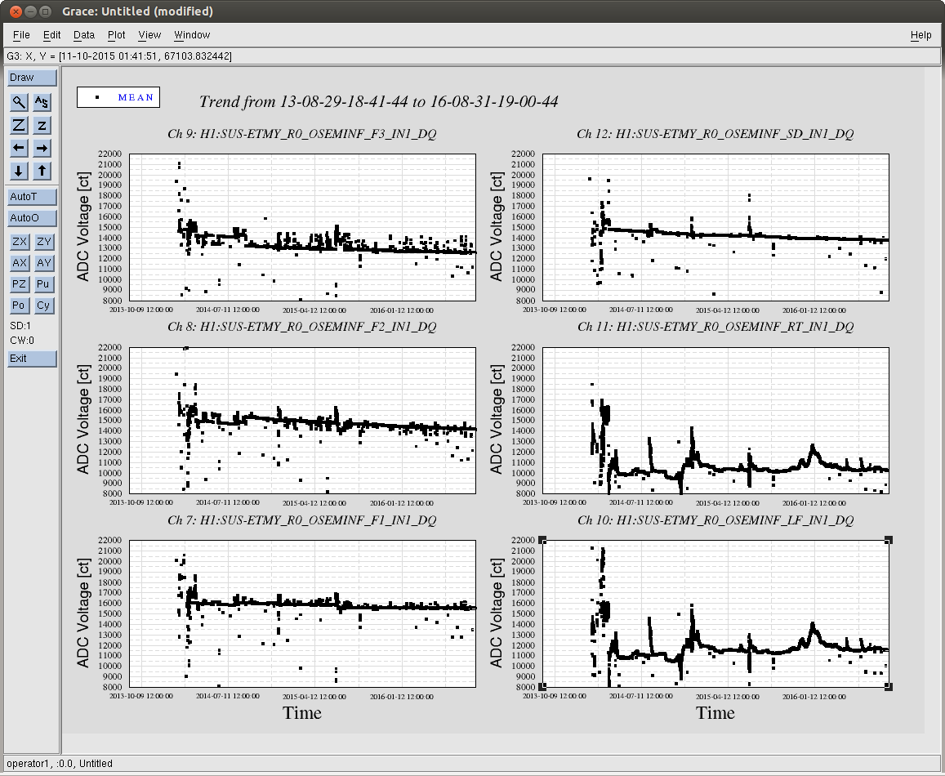Click the MEAN legend box
This screenshot has width=945, height=776.
click(118, 97)
